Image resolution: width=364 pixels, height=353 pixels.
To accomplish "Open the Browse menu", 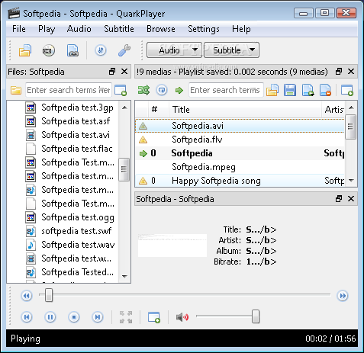I will 161,29.
